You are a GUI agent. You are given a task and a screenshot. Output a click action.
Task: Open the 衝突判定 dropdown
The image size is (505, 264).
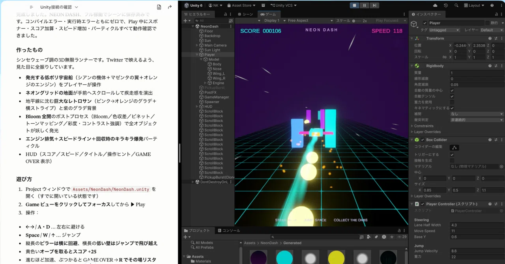coord(477,120)
